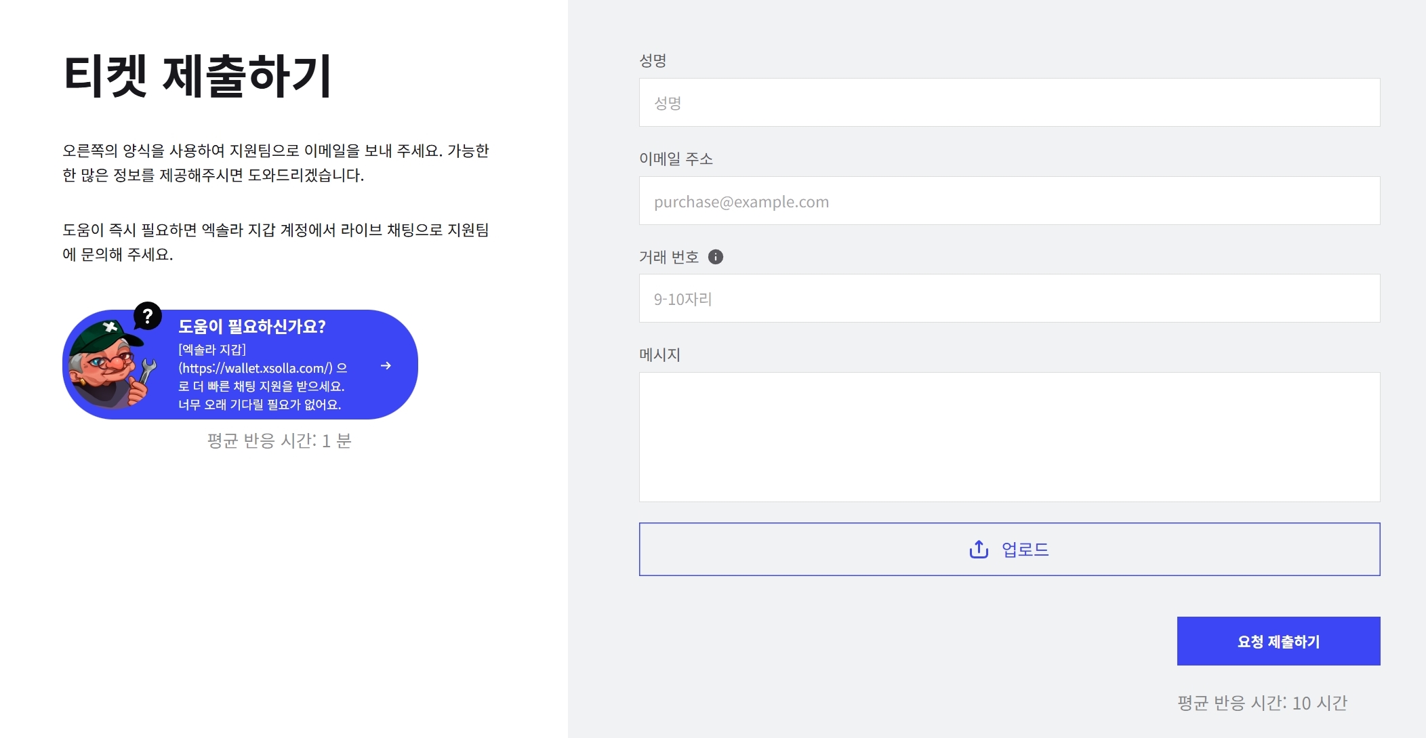Submit with the 요청 제출하기 button

pyautogui.click(x=1278, y=641)
